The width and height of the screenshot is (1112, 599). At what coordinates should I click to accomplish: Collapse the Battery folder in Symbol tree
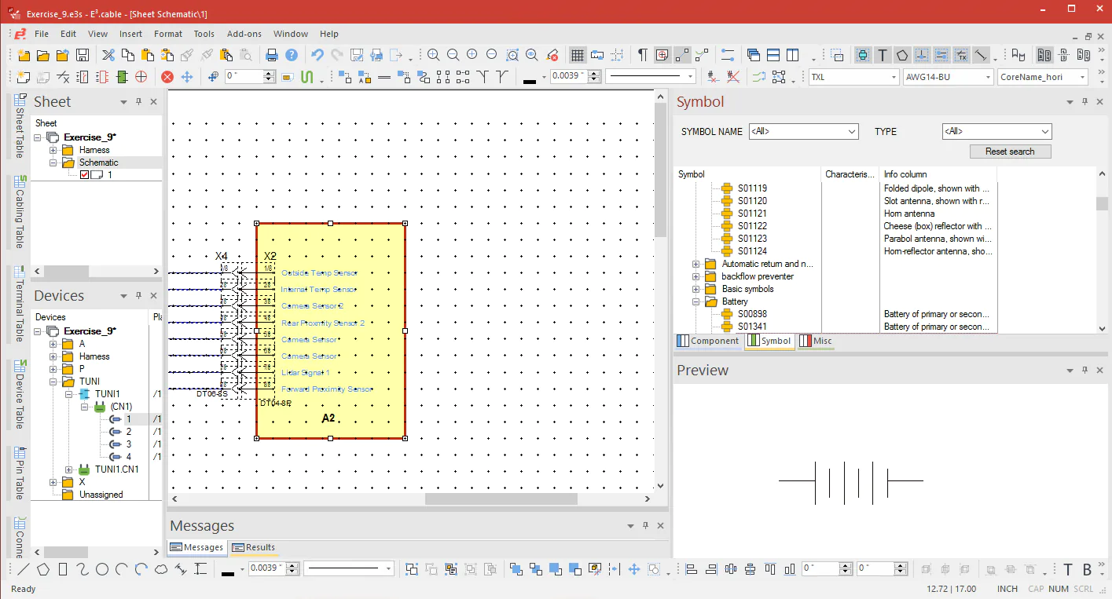[x=696, y=301]
